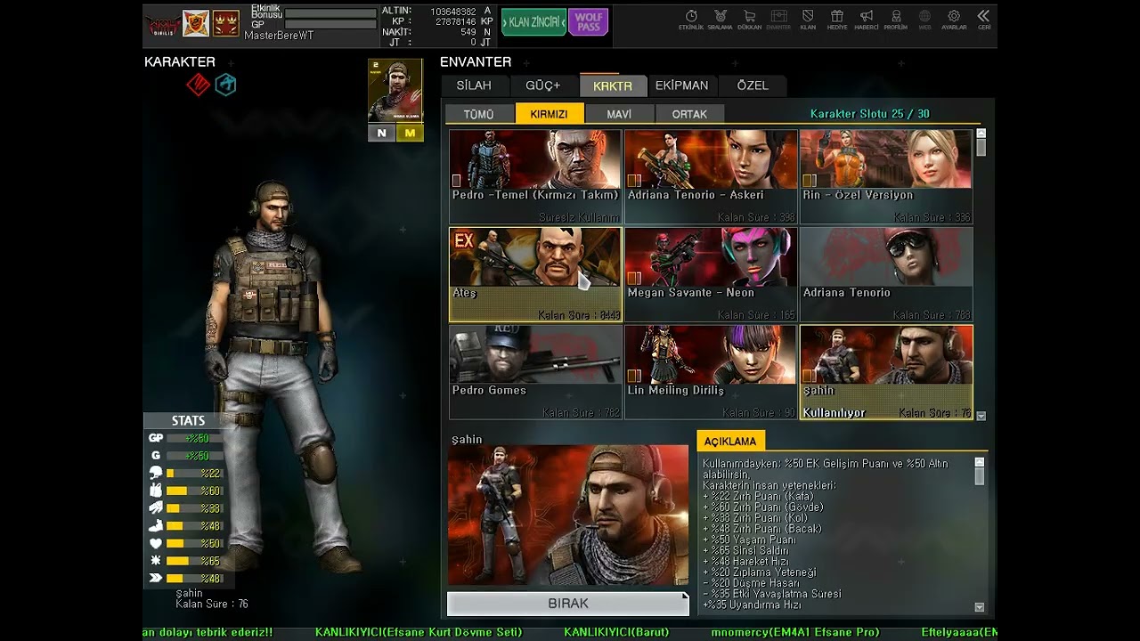Open the ÖZEL tab
Screen dimensions: 1140x641
(753, 85)
